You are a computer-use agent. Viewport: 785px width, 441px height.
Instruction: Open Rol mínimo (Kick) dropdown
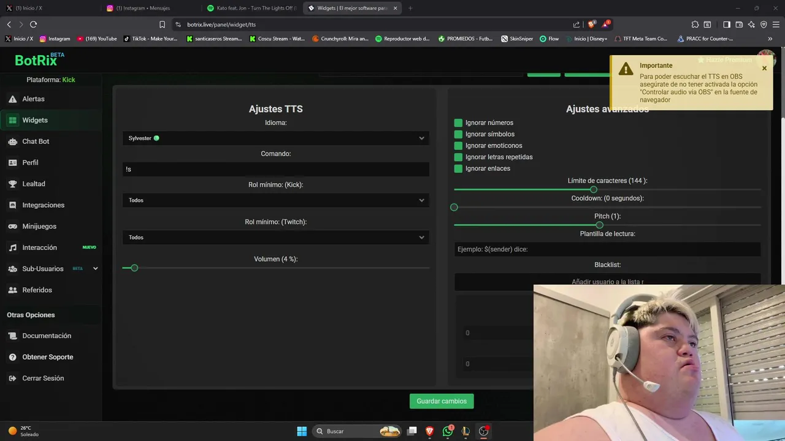click(x=275, y=200)
